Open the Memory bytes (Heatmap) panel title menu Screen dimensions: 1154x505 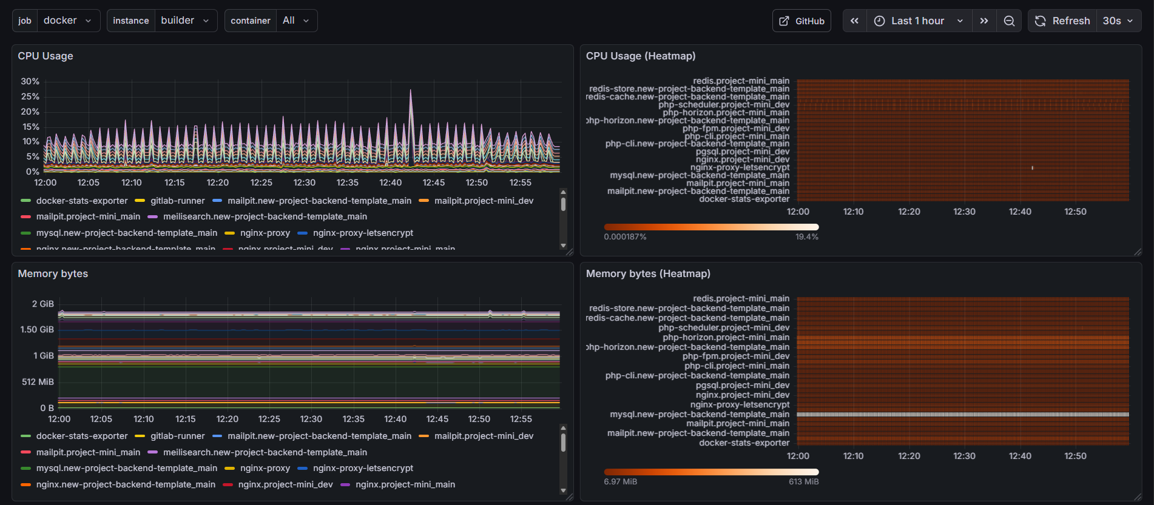click(648, 273)
